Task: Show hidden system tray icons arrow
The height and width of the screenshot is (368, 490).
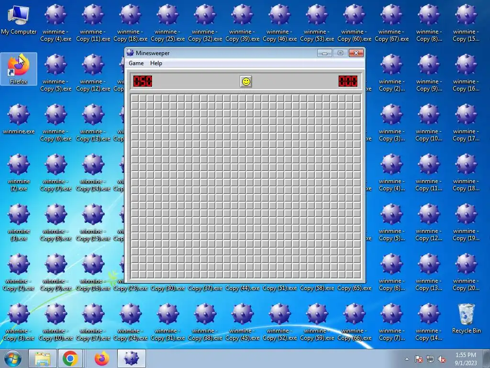Action: pyautogui.click(x=407, y=359)
